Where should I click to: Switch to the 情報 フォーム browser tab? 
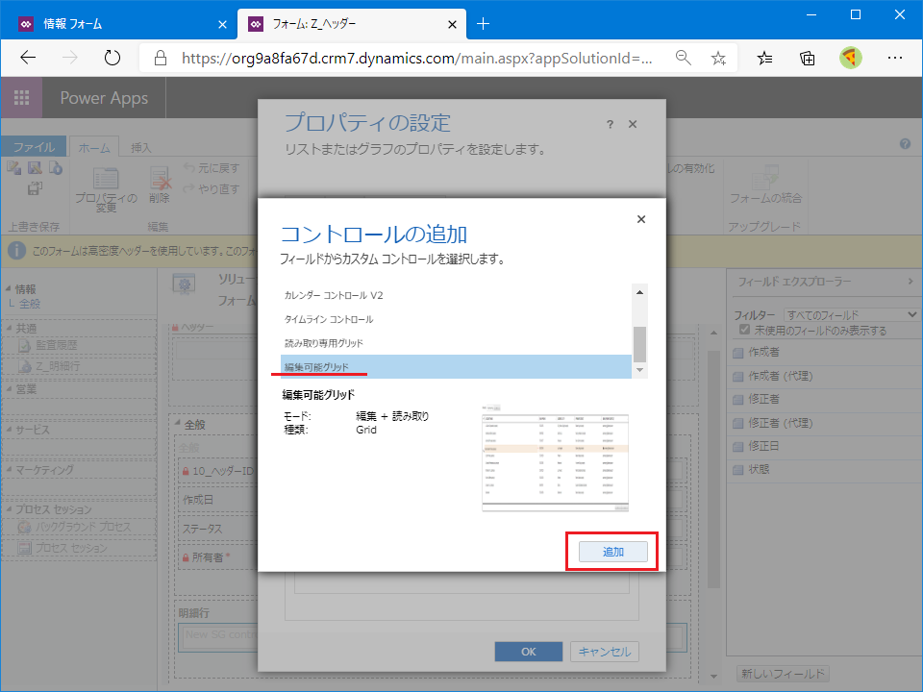click(117, 24)
